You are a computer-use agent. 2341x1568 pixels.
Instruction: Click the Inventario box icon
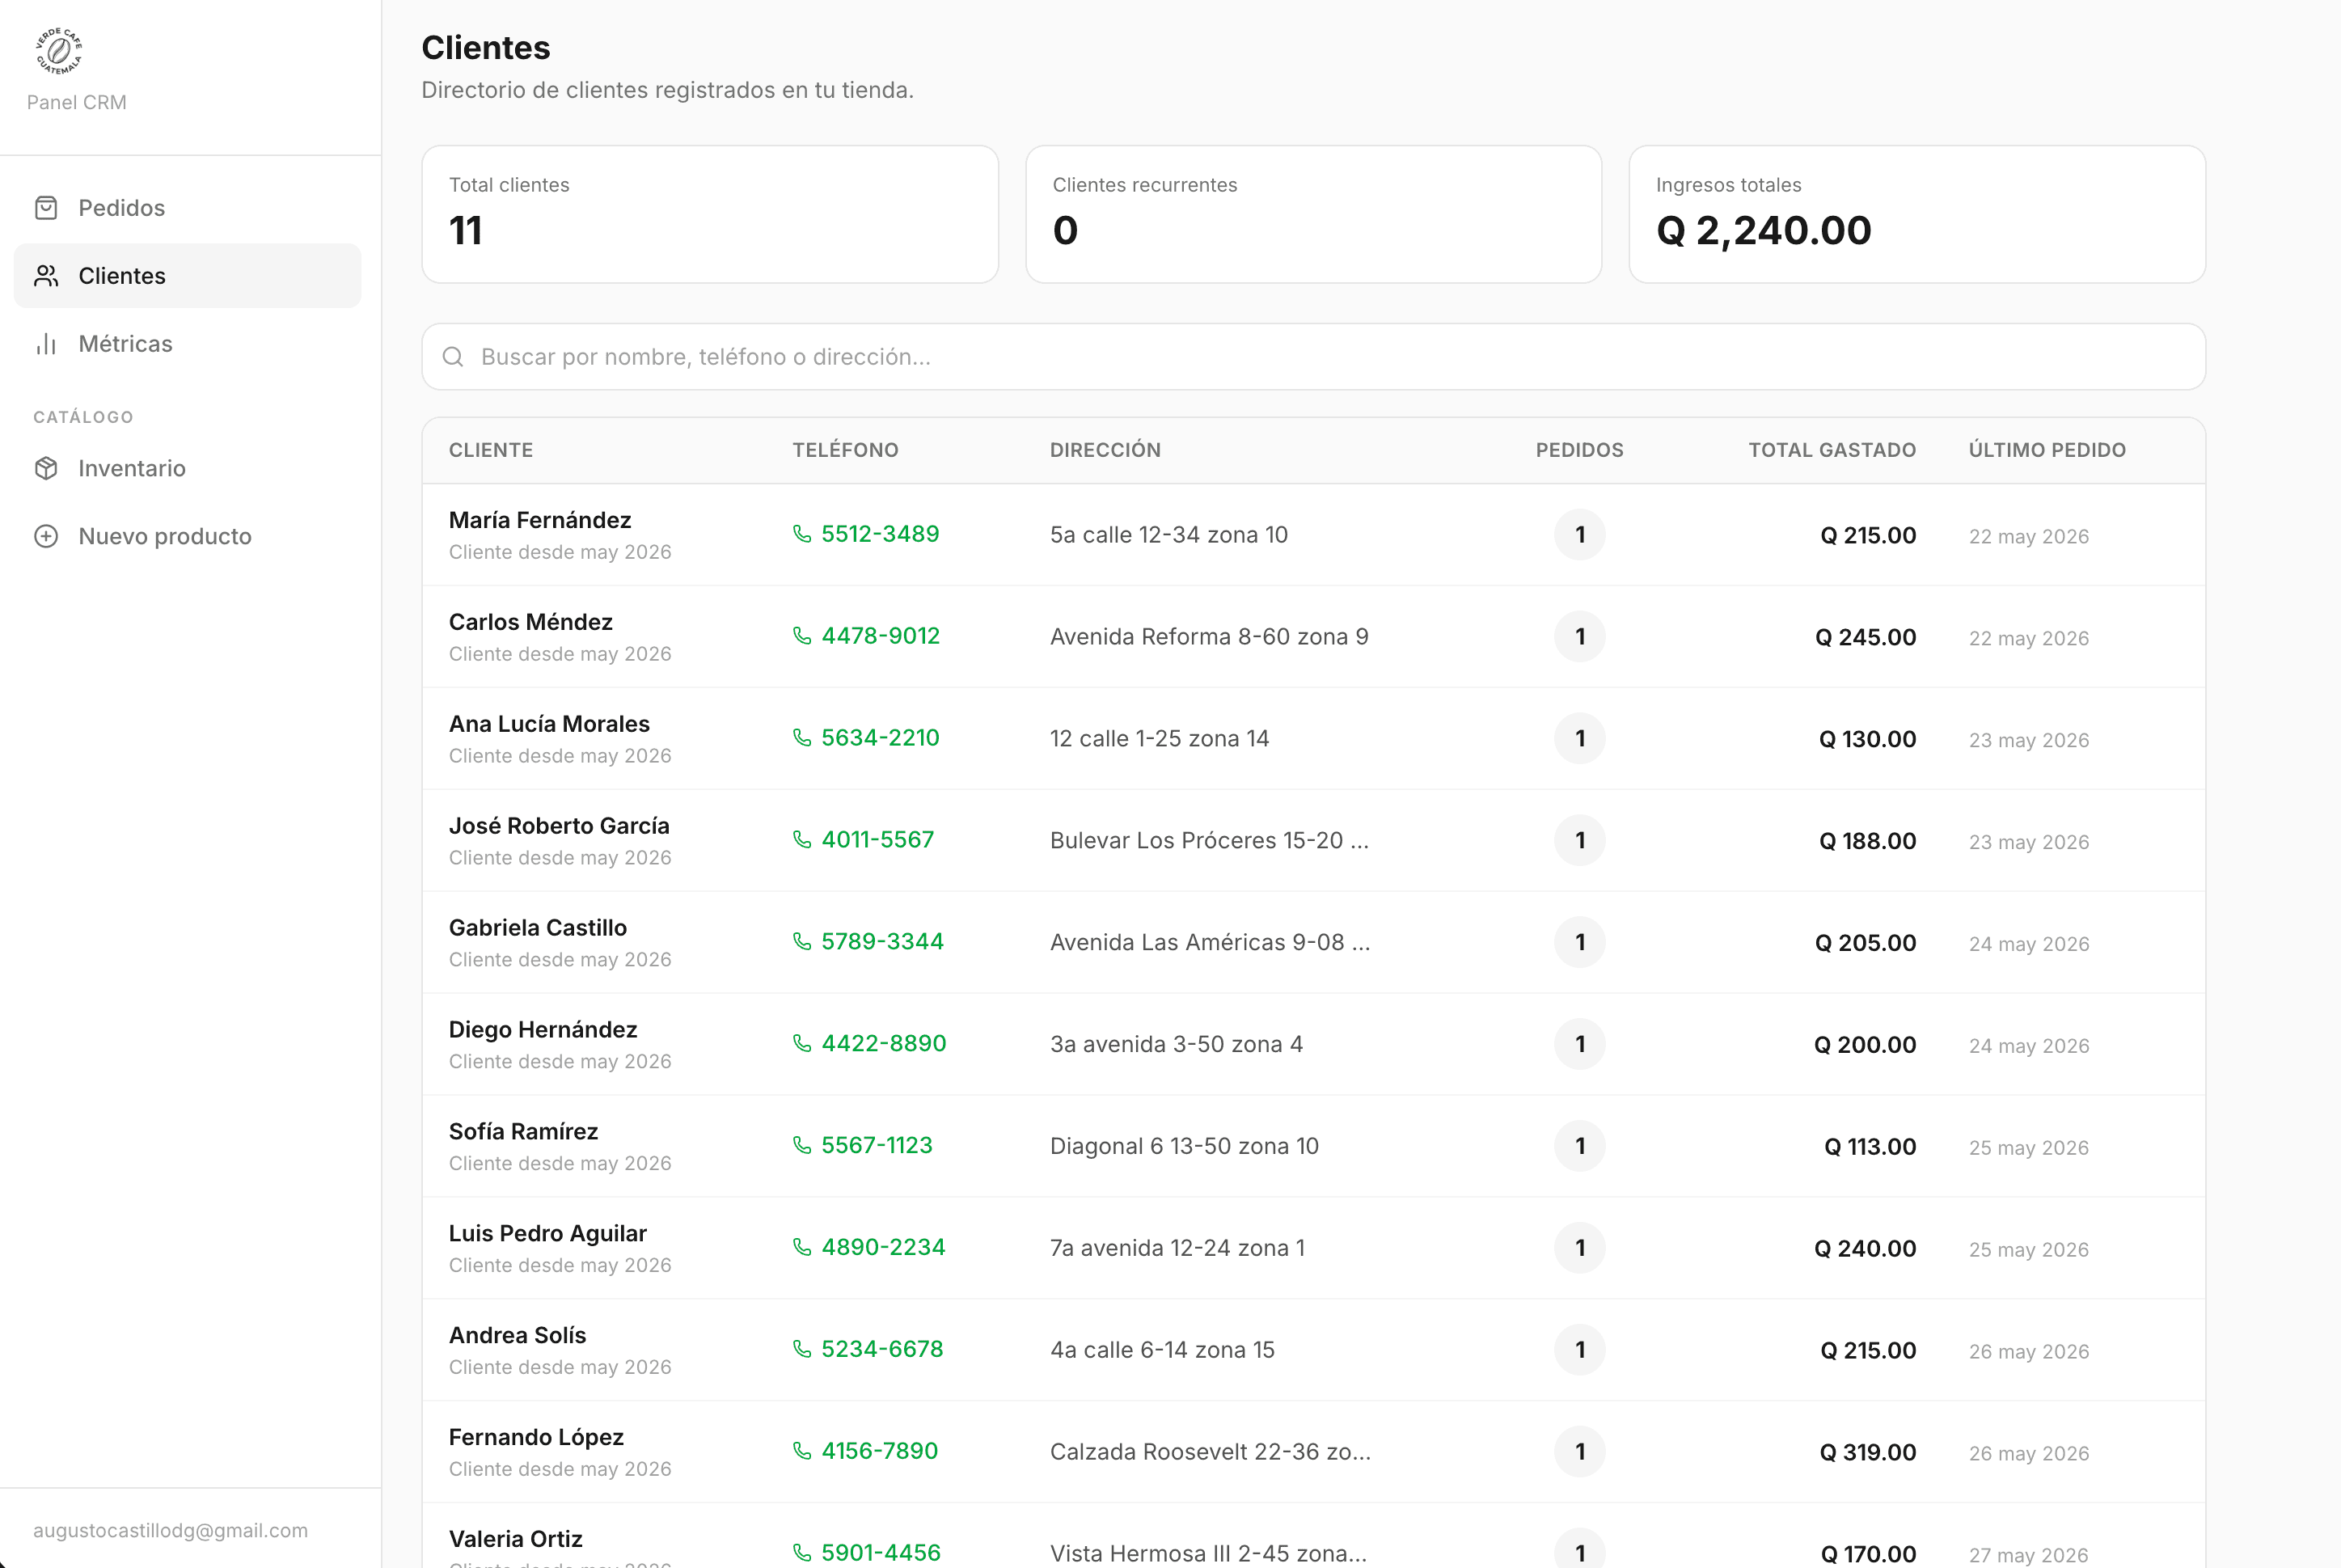click(46, 468)
